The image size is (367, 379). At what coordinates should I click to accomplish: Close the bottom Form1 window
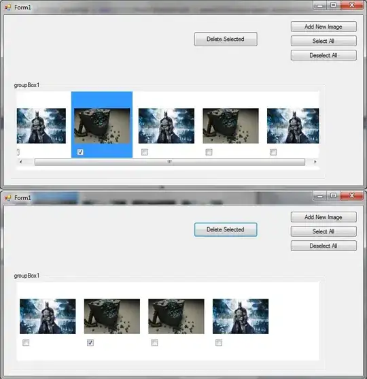(351, 196)
